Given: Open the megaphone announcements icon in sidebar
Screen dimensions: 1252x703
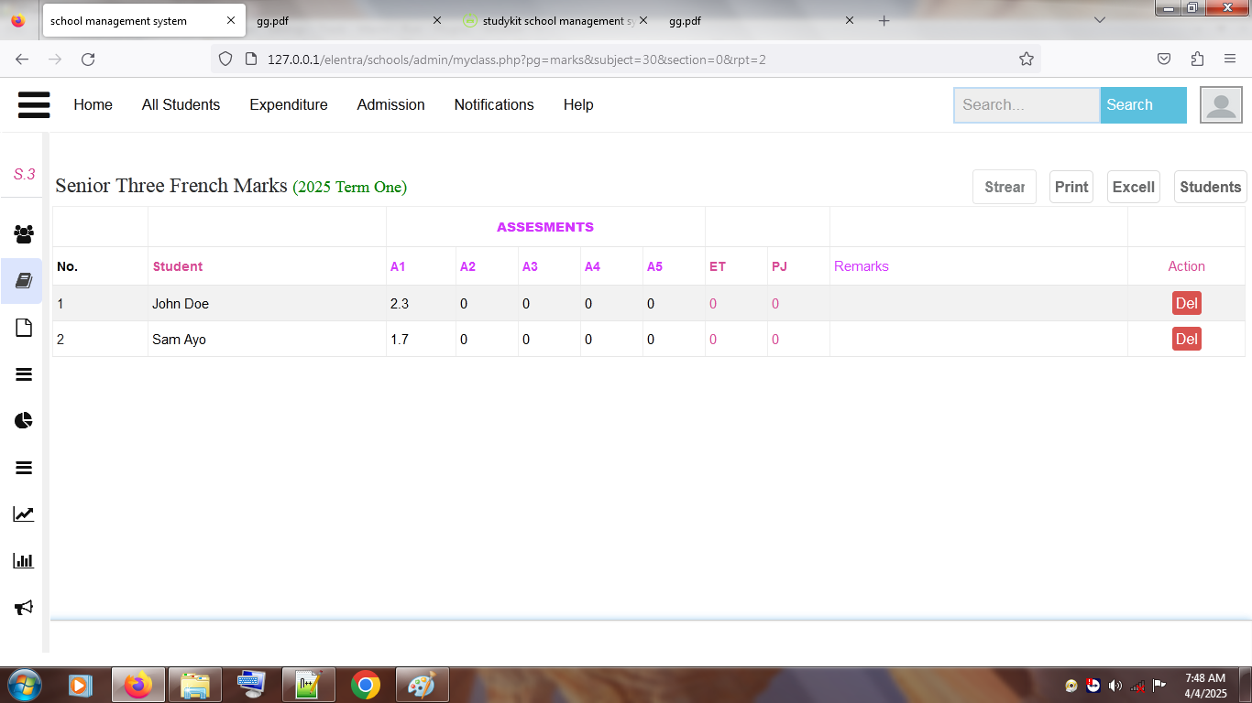Looking at the screenshot, I should 22,607.
